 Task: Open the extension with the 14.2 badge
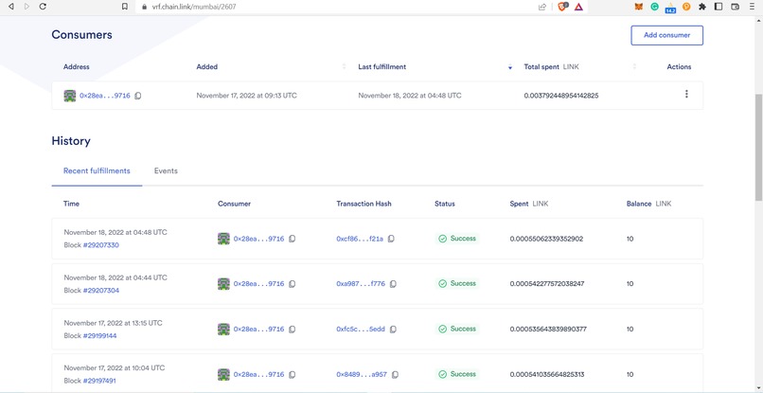coord(670,8)
